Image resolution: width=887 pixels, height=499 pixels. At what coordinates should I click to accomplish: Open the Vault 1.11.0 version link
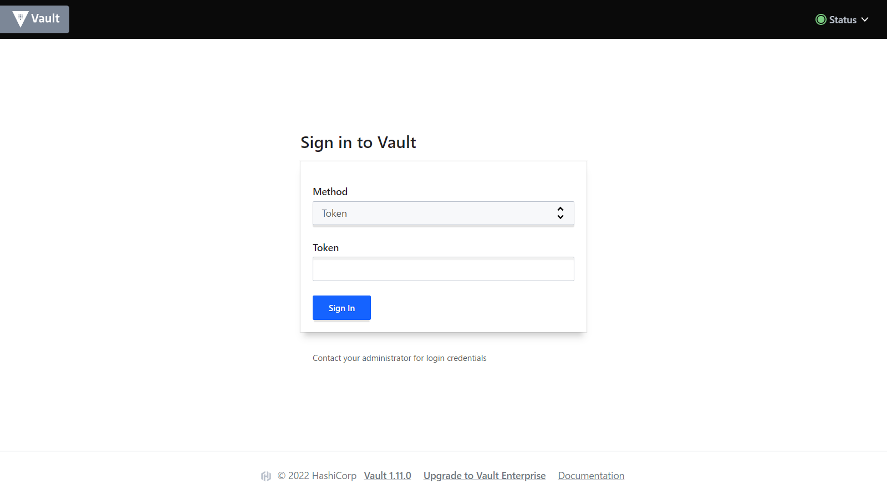(388, 476)
